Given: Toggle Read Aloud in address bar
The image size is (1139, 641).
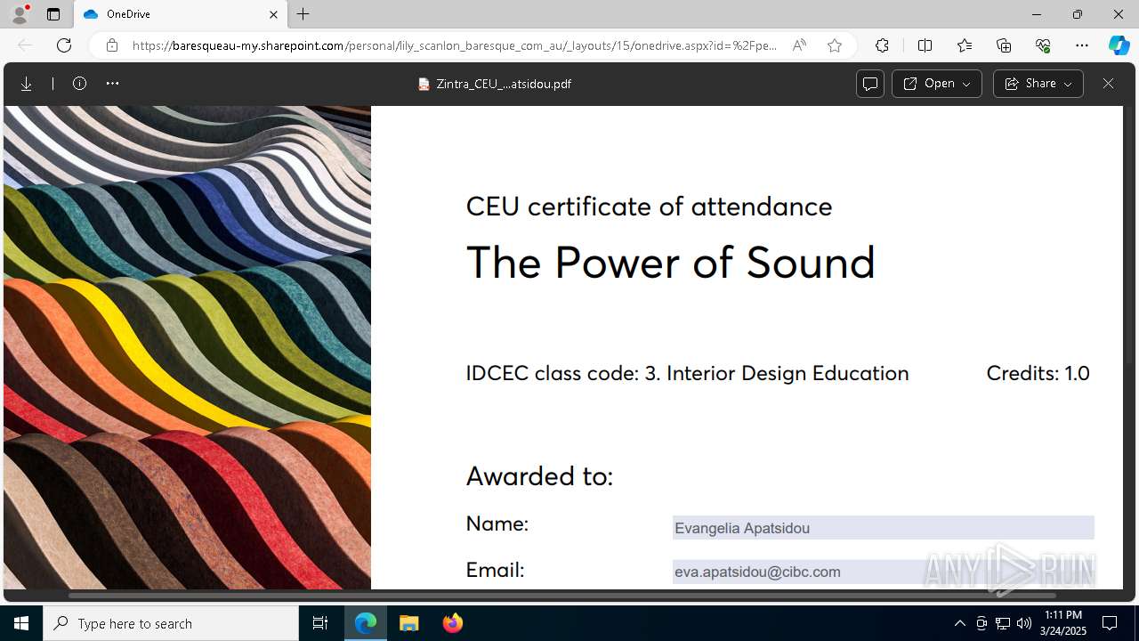Looking at the screenshot, I should pos(799,45).
